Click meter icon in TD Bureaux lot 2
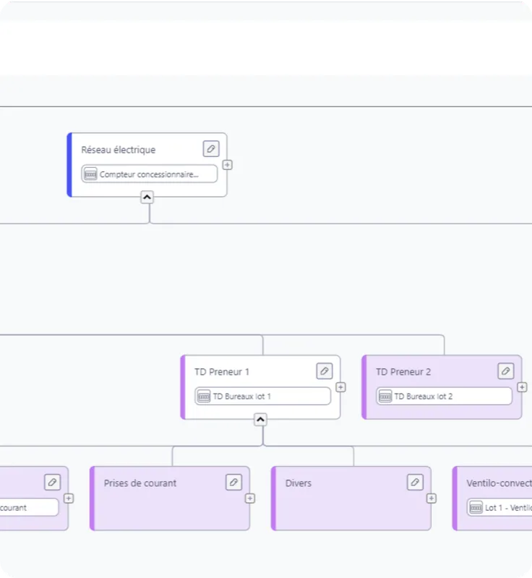This screenshot has height=578, width=532. pos(385,396)
